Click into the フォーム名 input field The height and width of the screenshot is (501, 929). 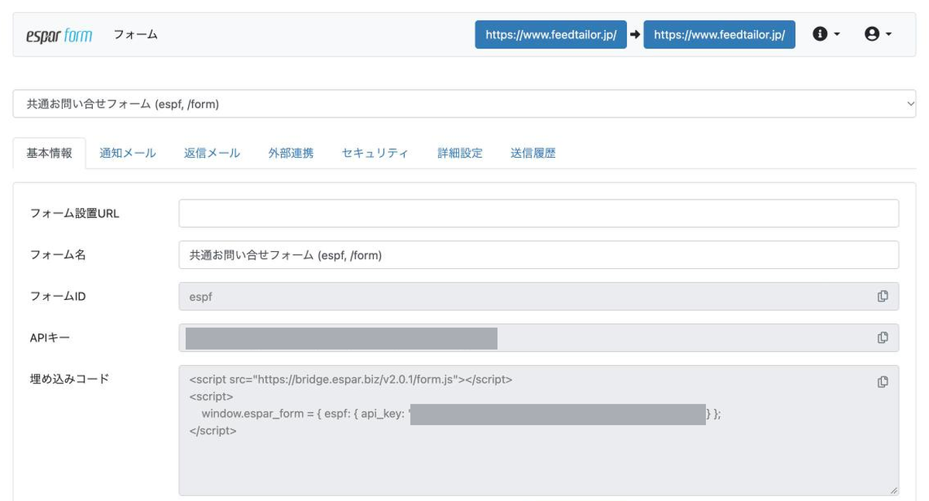click(x=539, y=254)
